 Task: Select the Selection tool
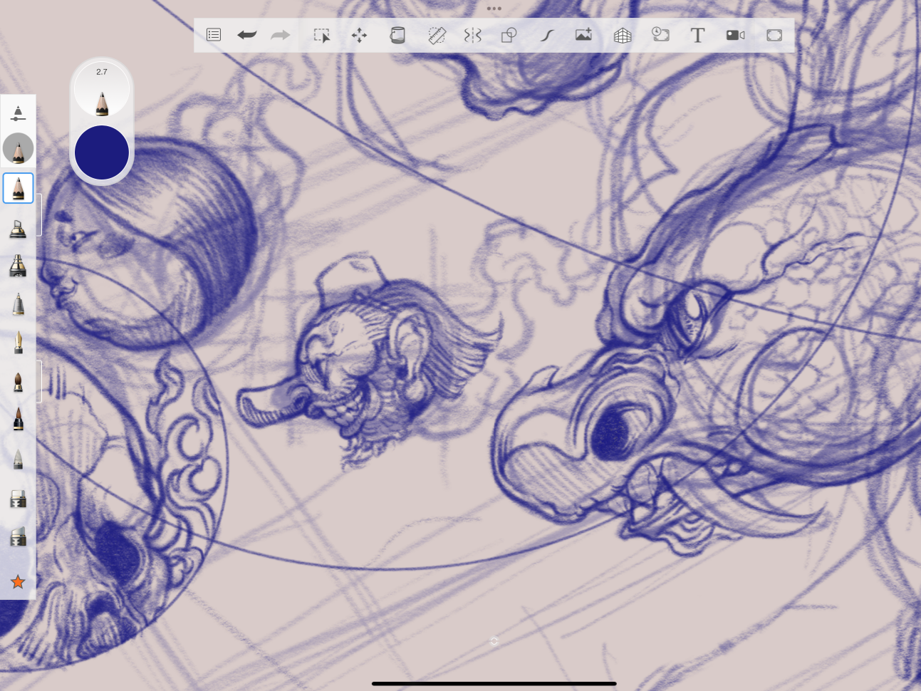[x=322, y=35]
